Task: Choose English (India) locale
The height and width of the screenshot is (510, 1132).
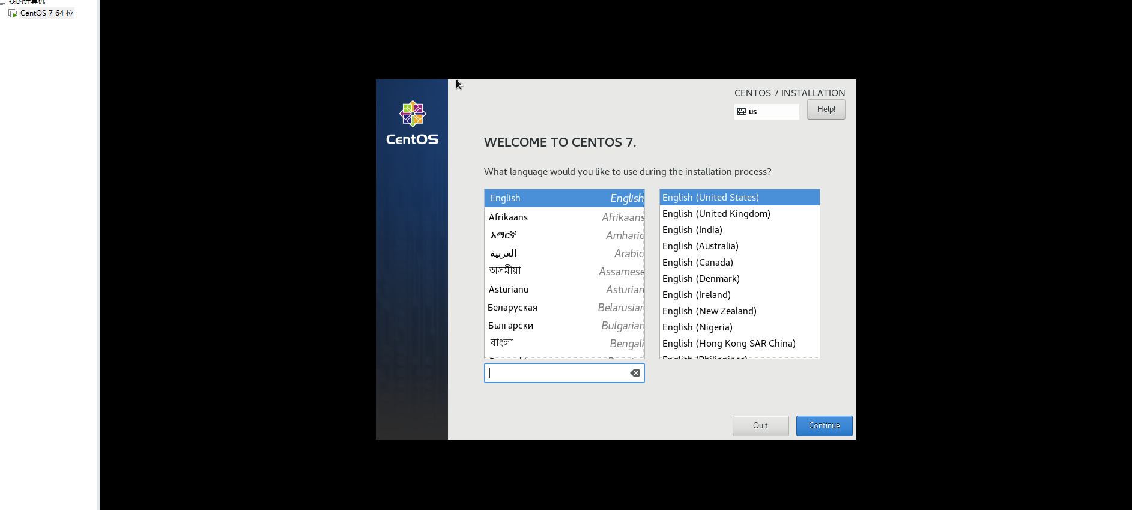Action: (739, 230)
